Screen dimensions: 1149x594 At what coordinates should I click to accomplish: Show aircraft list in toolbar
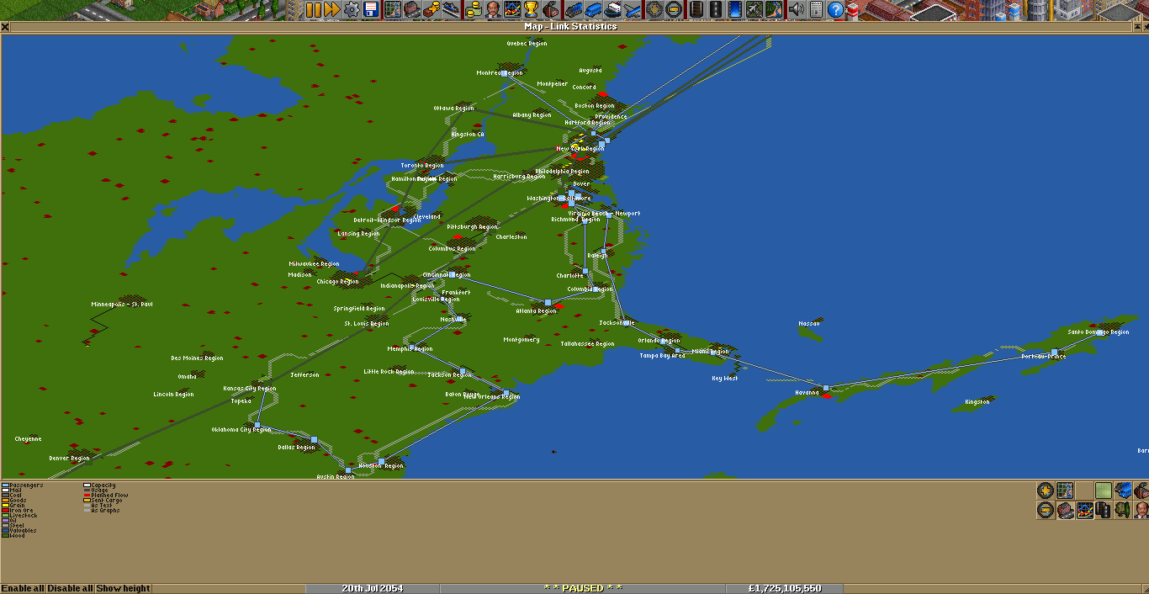[x=633, y=9]
